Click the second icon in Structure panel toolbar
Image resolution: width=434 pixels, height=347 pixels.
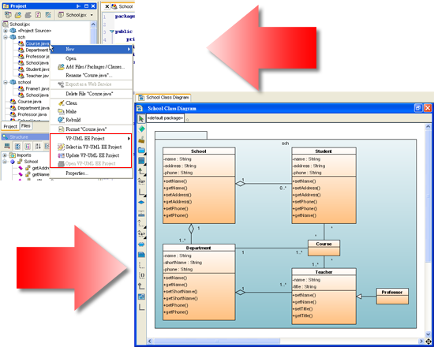tap(17, 146)
